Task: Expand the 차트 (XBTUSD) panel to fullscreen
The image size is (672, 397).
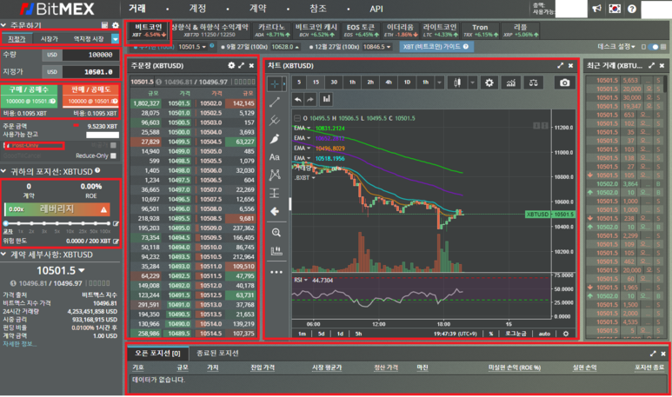Action: pos(560,65)
